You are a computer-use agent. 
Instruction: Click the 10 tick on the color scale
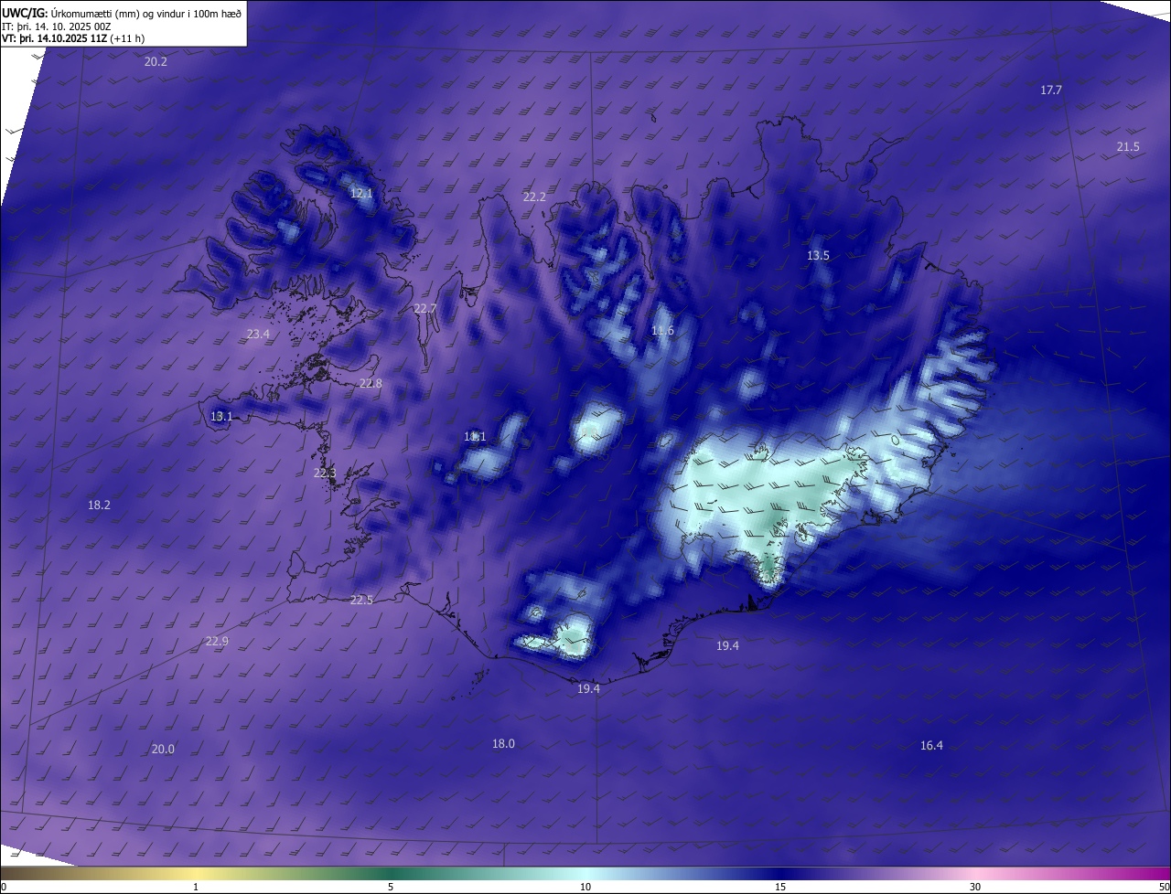pyautogui.click(x=585, y=887)
